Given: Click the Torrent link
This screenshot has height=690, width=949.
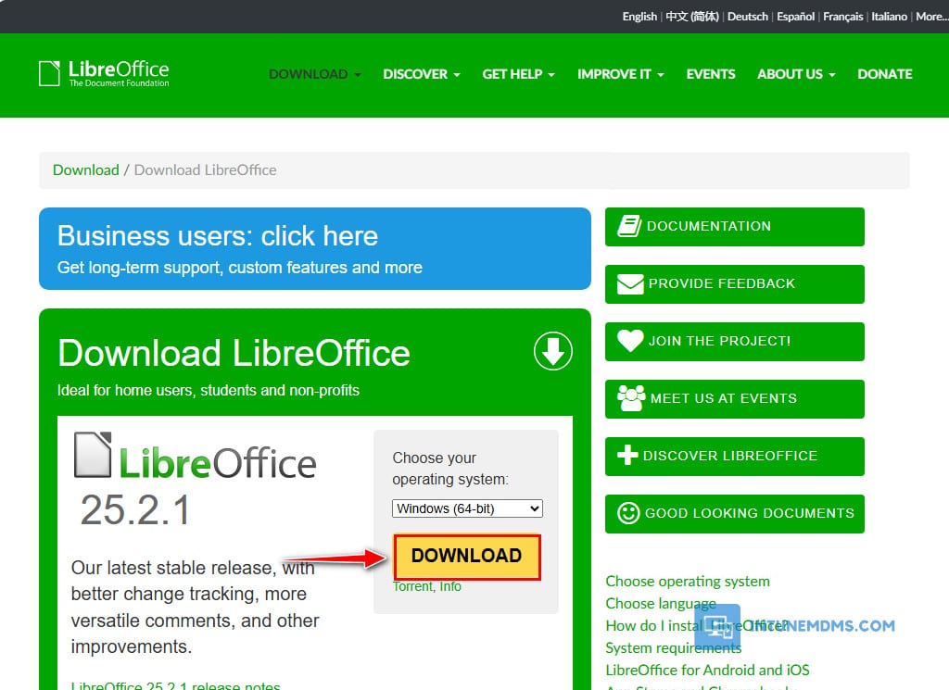Looking at the screenshot, I should click(412, 586).
